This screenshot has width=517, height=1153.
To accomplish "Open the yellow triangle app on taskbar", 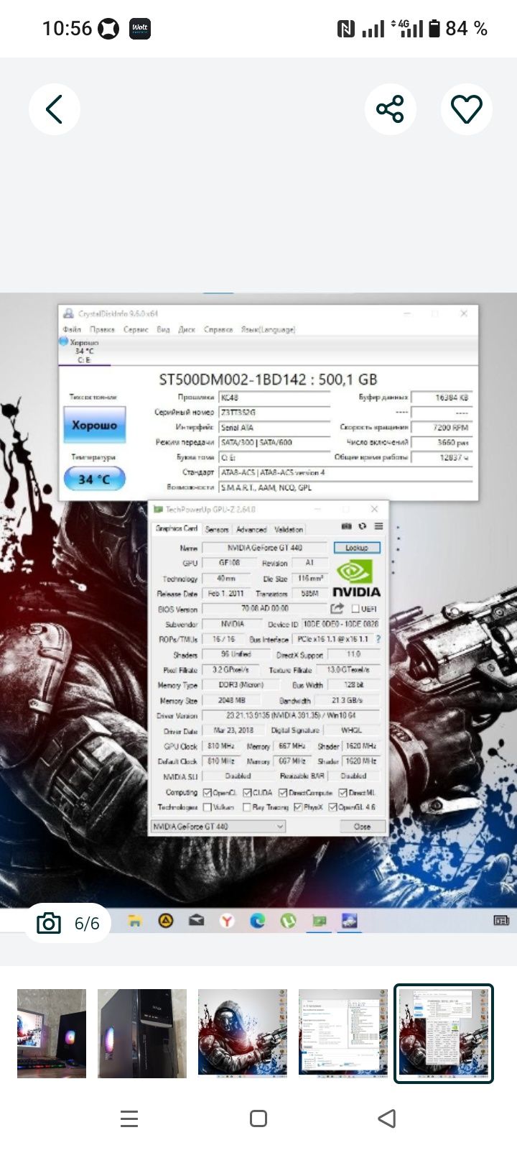I will coord(166,921).
